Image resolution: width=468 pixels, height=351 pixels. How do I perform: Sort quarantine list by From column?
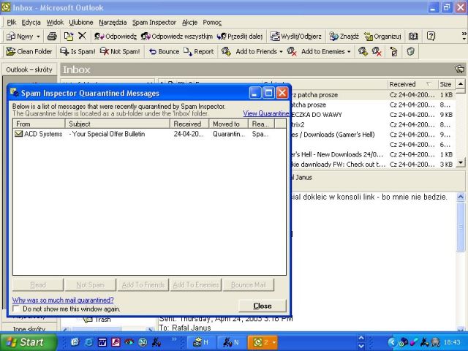pyautogui.click(x=39, y=124)
